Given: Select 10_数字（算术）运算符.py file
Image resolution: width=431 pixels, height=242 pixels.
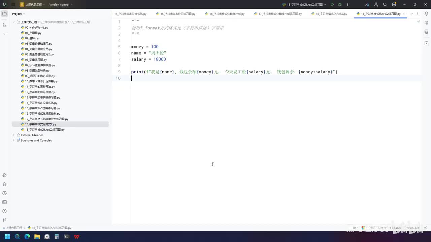Looking at the screenshot, I should point(41,81).
